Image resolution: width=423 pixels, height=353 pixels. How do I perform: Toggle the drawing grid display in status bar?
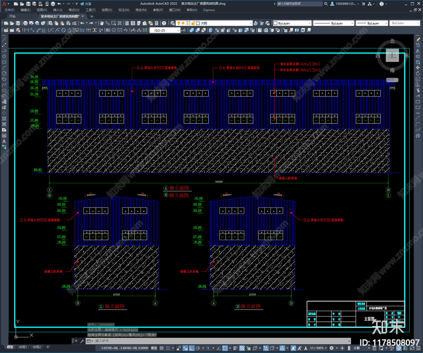(162, 348)
